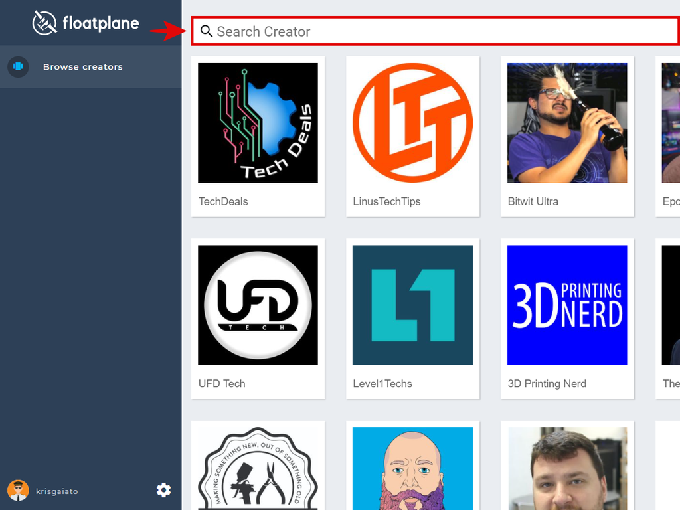This screenshot has width=680, height=510.
Task: Select the UFD Tech name label
Action: (222, 383)
